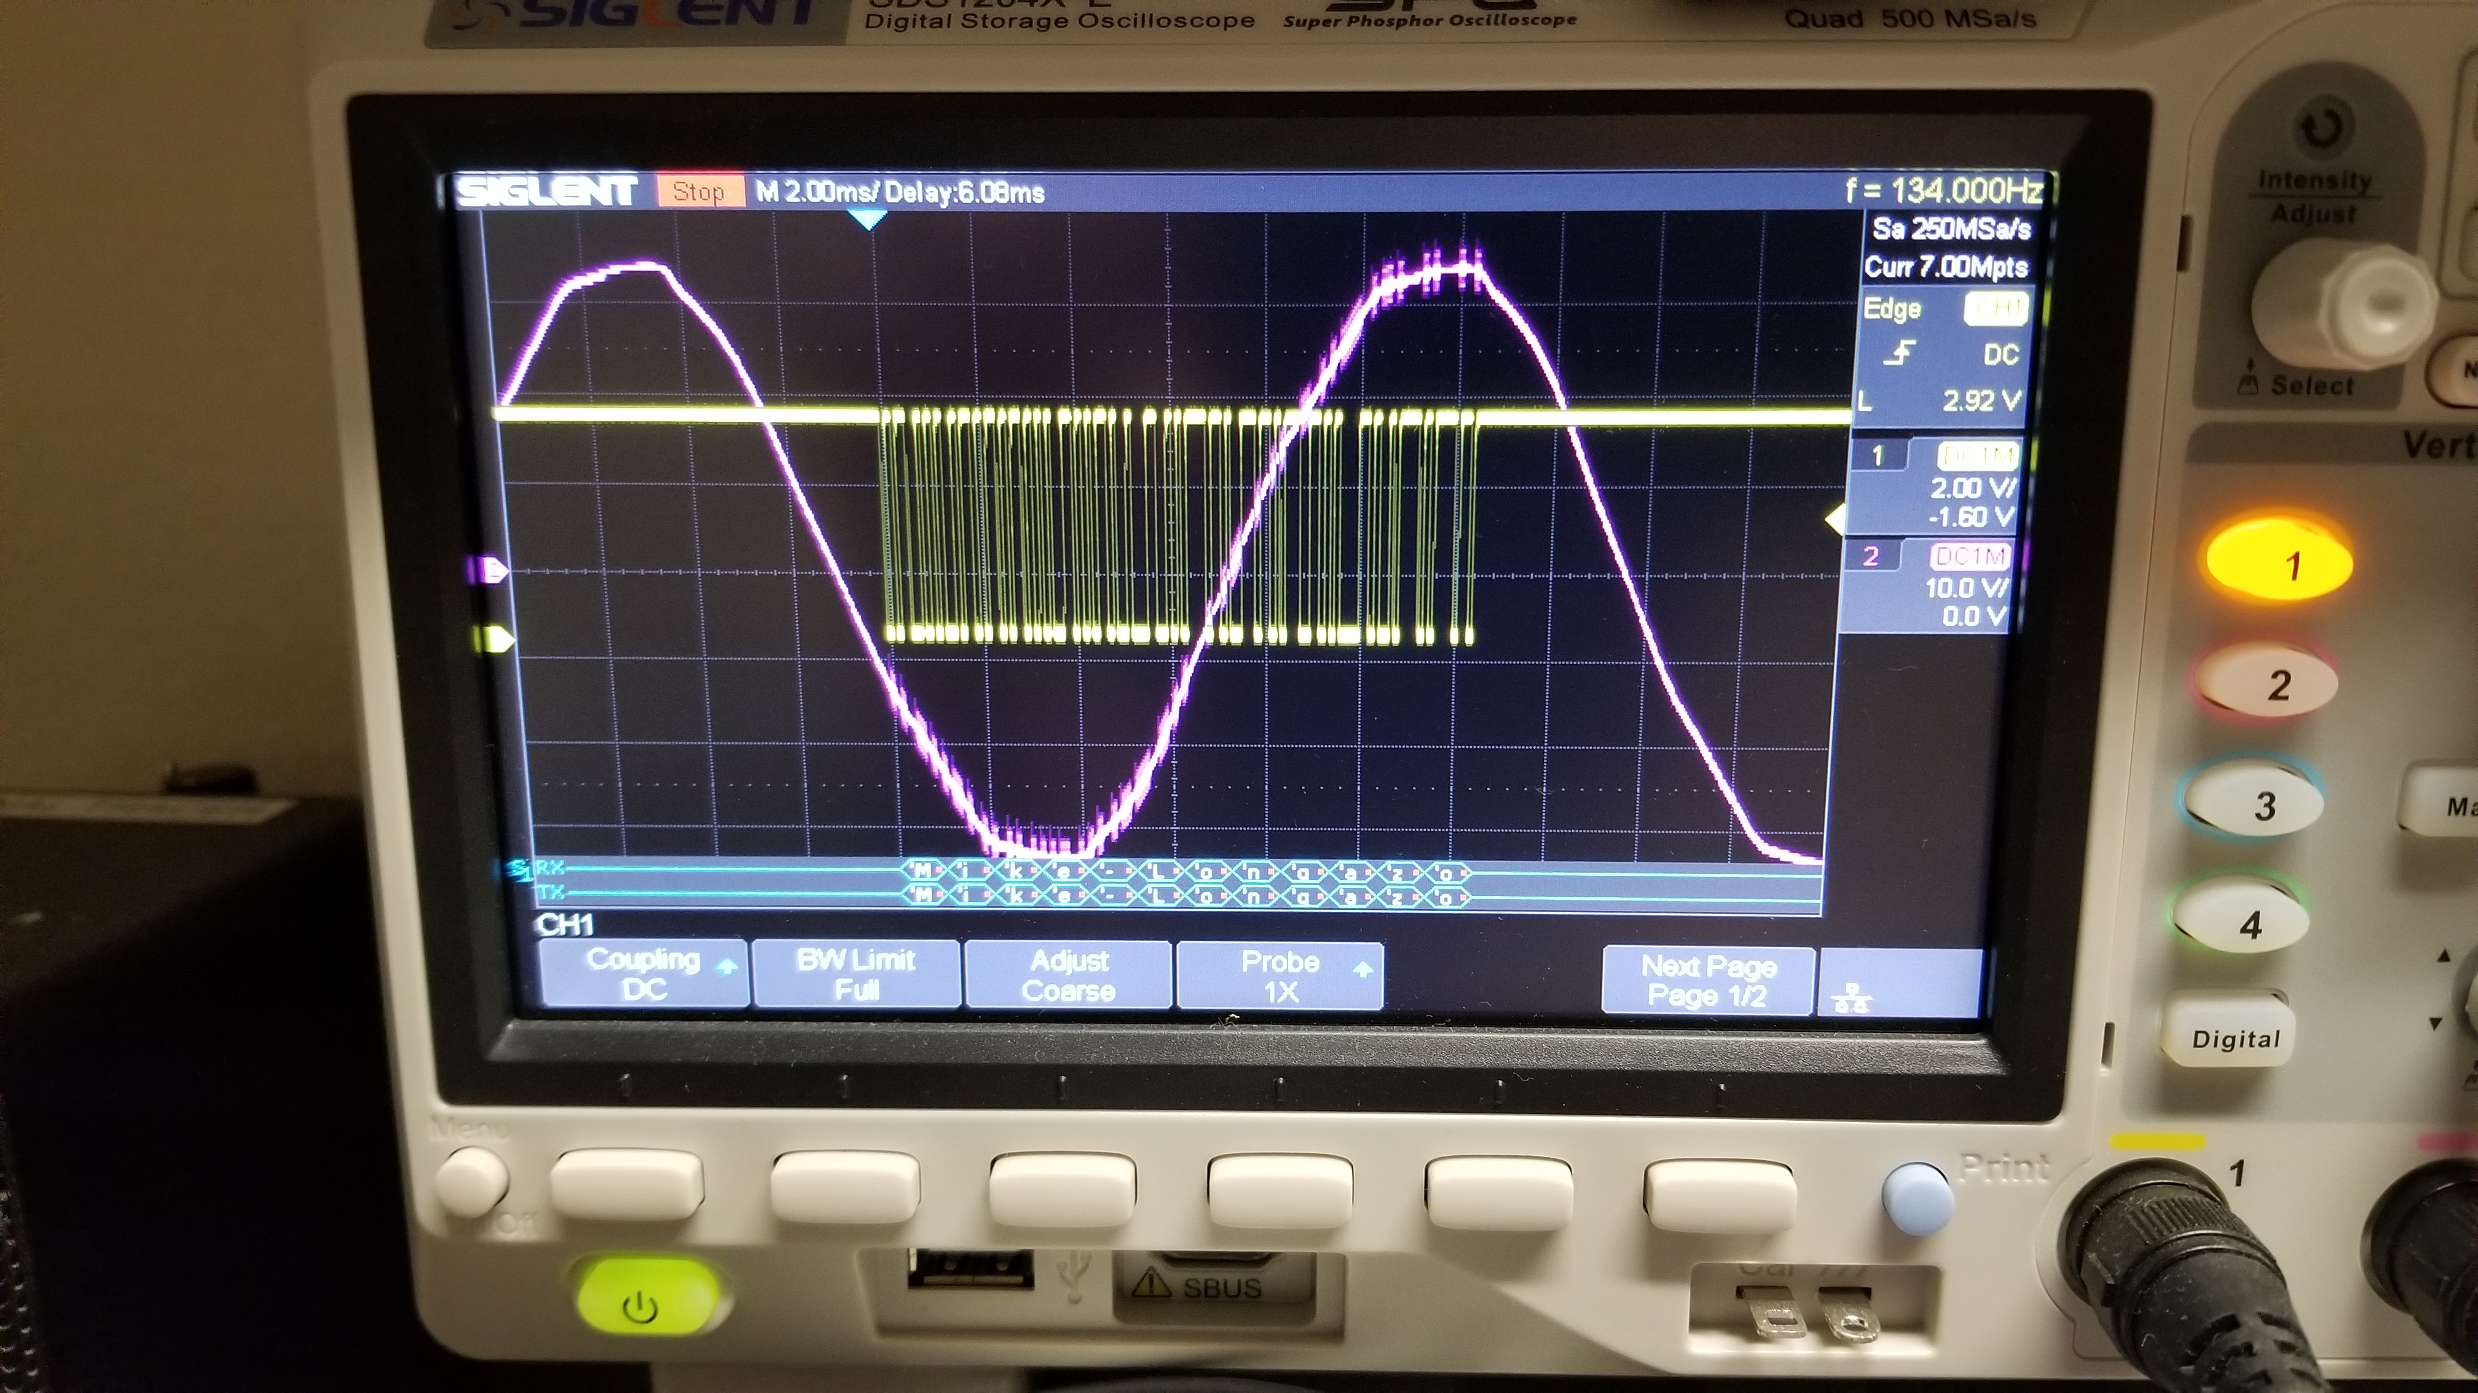Select BW Limit Full option

[x=856, y=975]
